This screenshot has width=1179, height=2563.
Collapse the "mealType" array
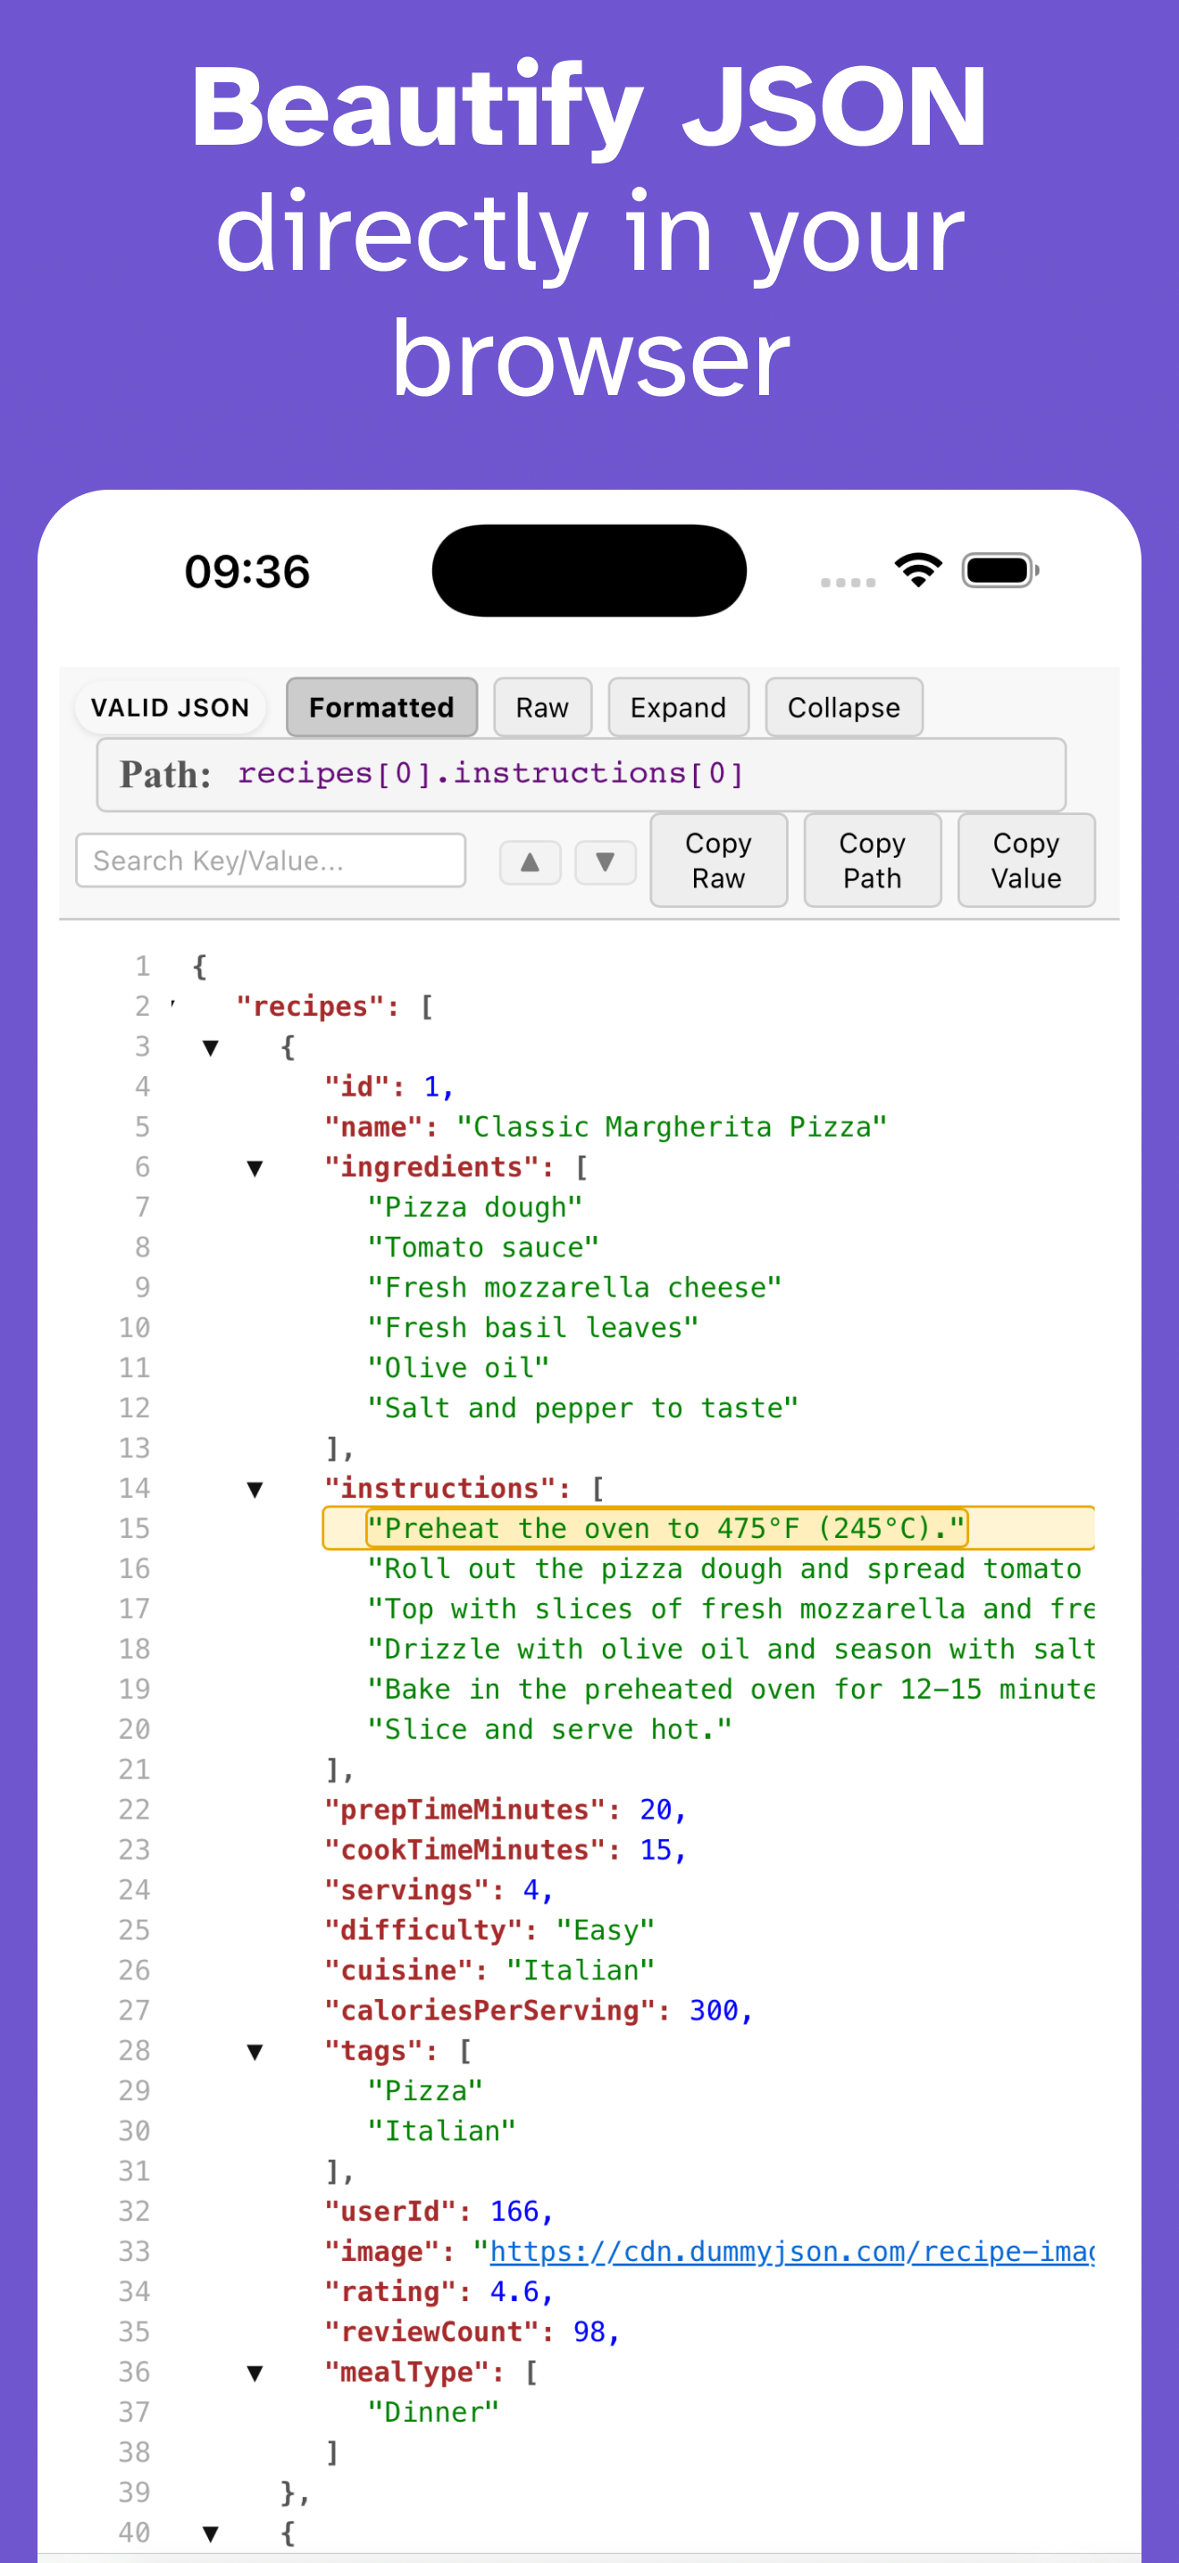click(x=255, y=2373)
